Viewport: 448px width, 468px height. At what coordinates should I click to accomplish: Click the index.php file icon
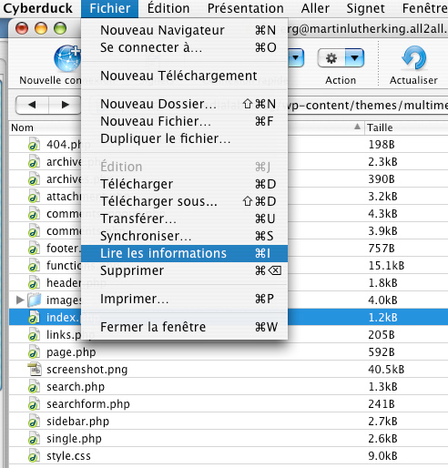click(34, 318)
